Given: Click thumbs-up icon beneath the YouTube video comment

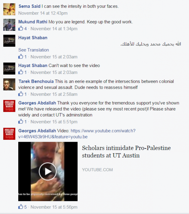Looking at the screenshot, I should 21,207.
